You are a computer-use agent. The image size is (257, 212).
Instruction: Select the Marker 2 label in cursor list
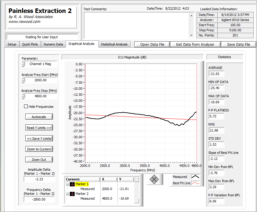[x=82, y=194]
